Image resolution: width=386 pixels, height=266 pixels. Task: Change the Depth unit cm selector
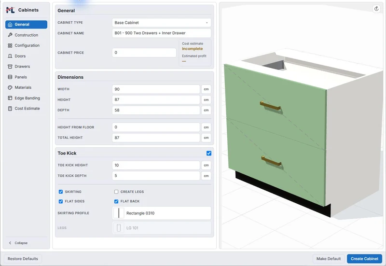pyautogui.click(x=206, y=110)
